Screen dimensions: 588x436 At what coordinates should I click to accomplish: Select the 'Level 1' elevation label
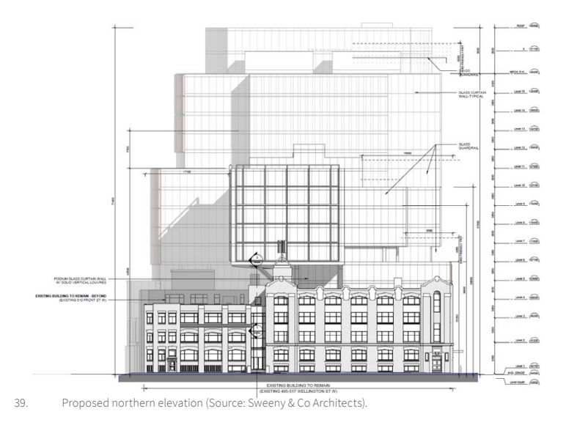pos(521,366)
